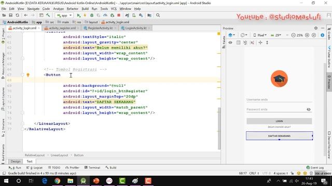Viewport: 332px width, 186px height.
Task: Run the app with the green play icon
Action: pos(78,15)
